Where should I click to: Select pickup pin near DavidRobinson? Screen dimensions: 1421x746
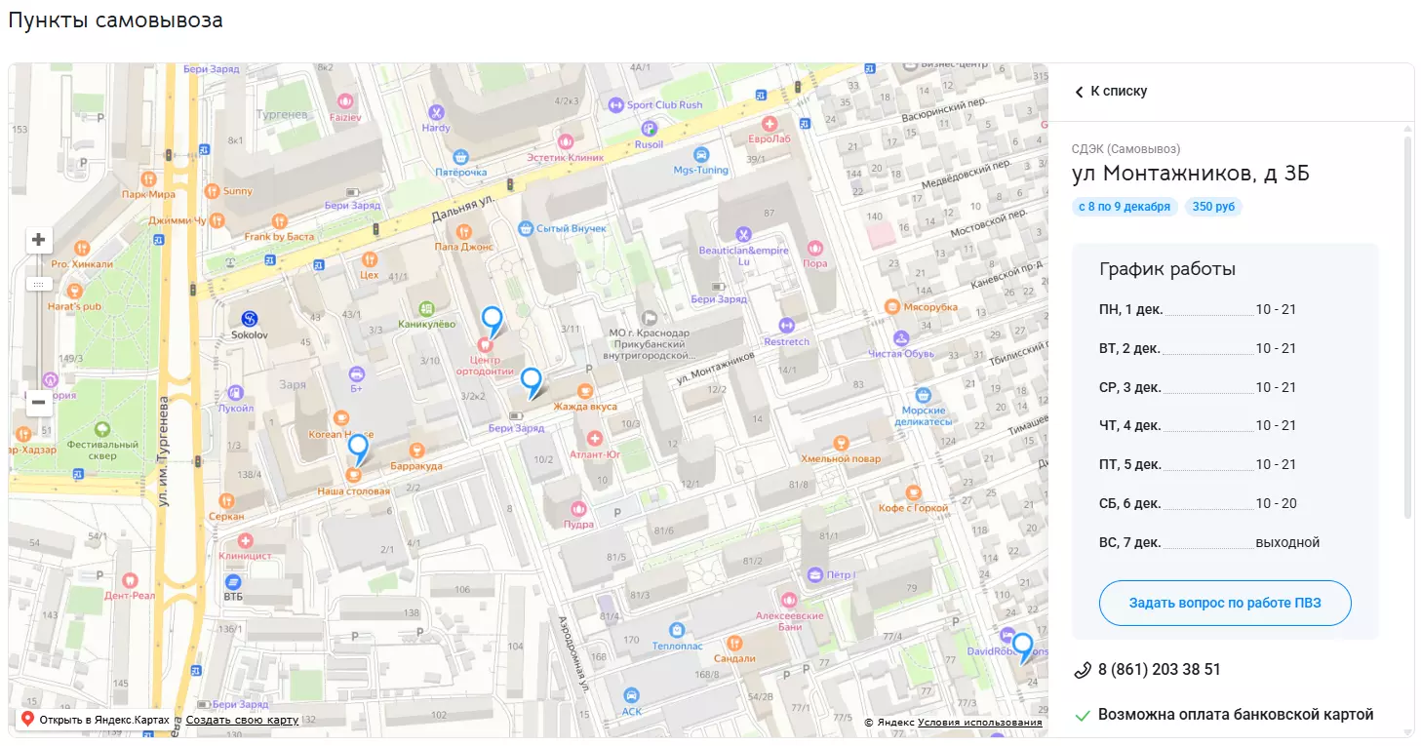pos(1021,645)
